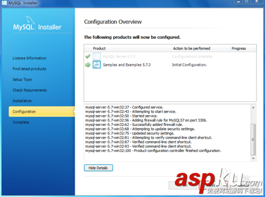Click the log scrollbar thumb

(x=253, y=140)
